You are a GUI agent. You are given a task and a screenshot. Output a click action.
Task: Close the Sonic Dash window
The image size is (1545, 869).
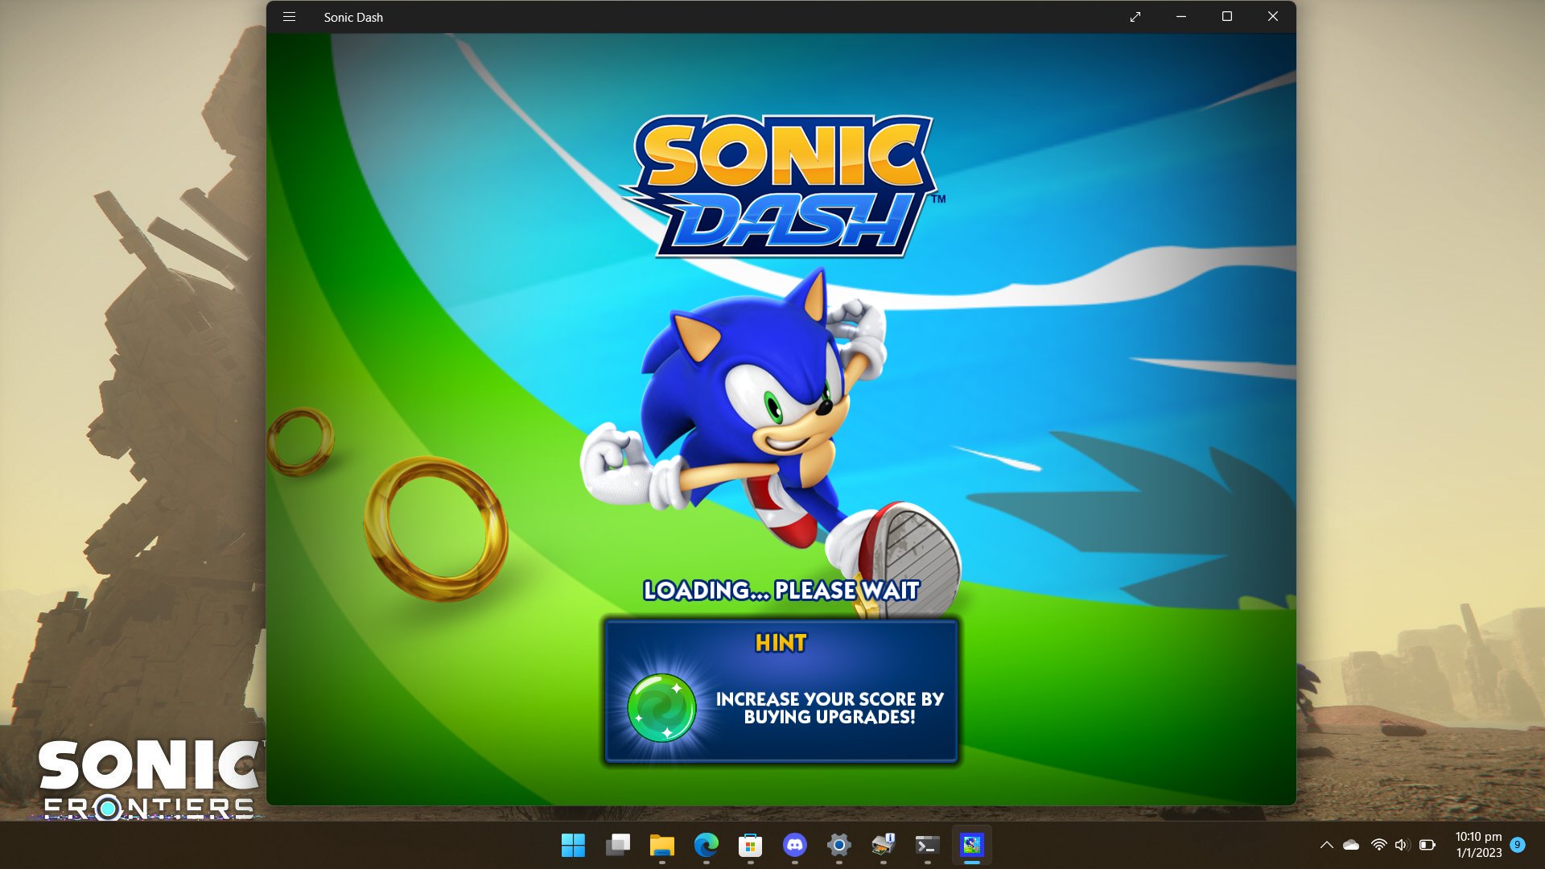pyautogui.click(x=1273, y=17)
